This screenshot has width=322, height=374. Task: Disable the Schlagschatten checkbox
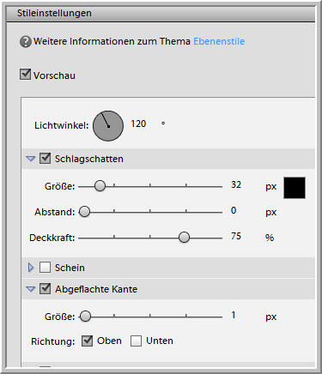pos(45,158)
